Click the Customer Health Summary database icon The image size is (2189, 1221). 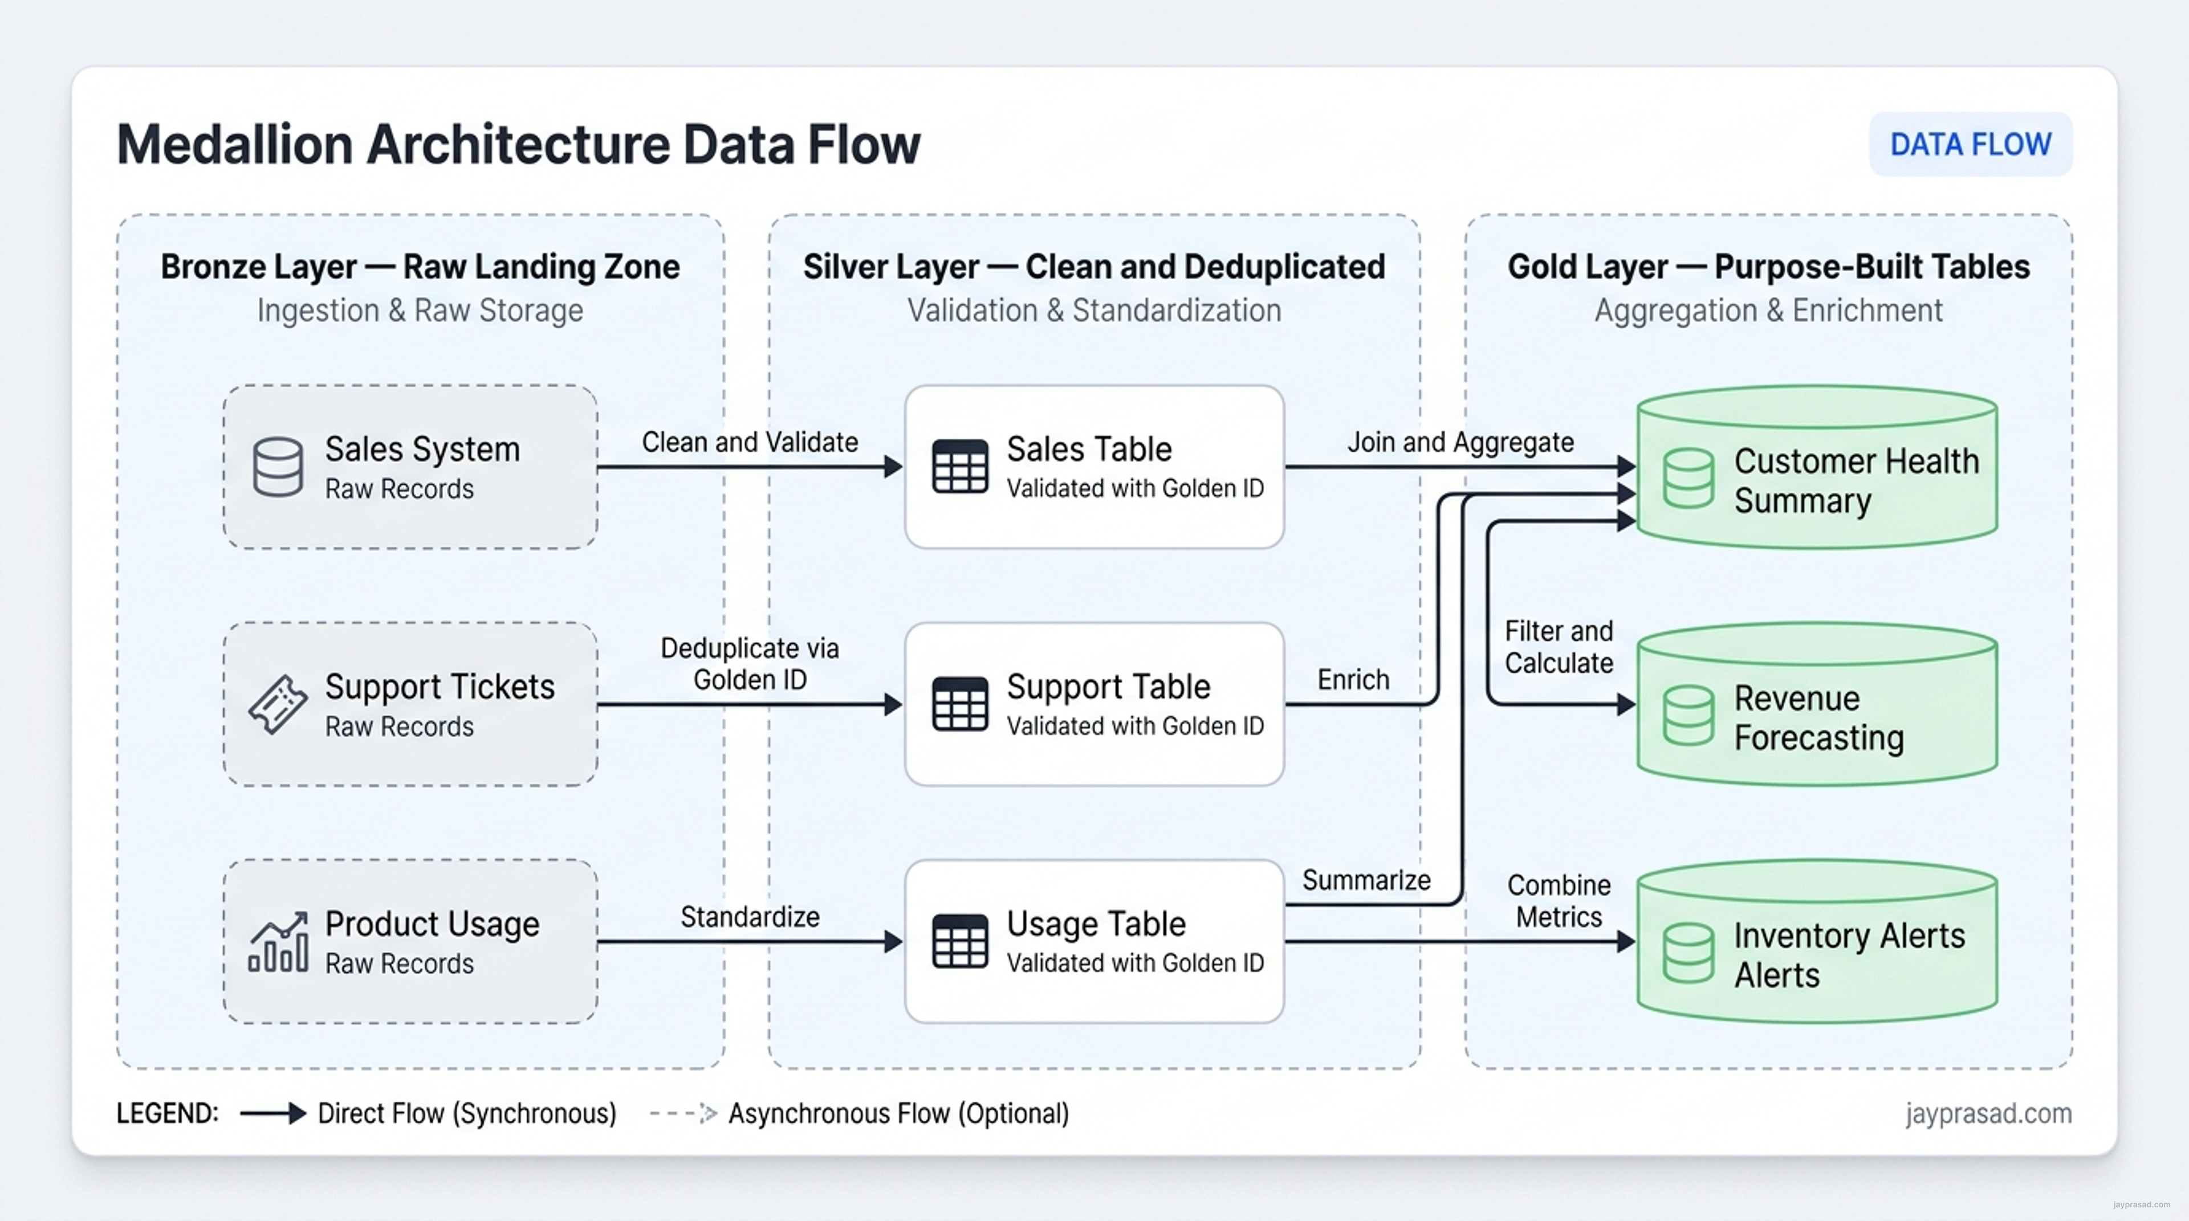tap(1687, 479)
